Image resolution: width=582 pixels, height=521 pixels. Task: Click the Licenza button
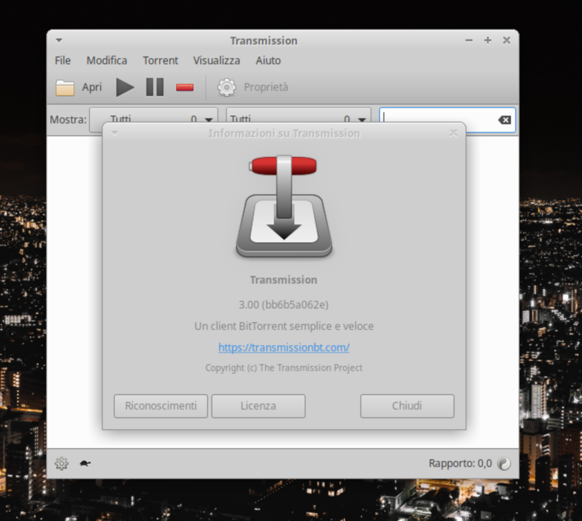click(258, 406)
